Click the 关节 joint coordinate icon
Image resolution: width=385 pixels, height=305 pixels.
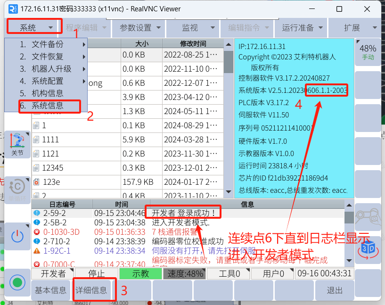click(17, 145)
